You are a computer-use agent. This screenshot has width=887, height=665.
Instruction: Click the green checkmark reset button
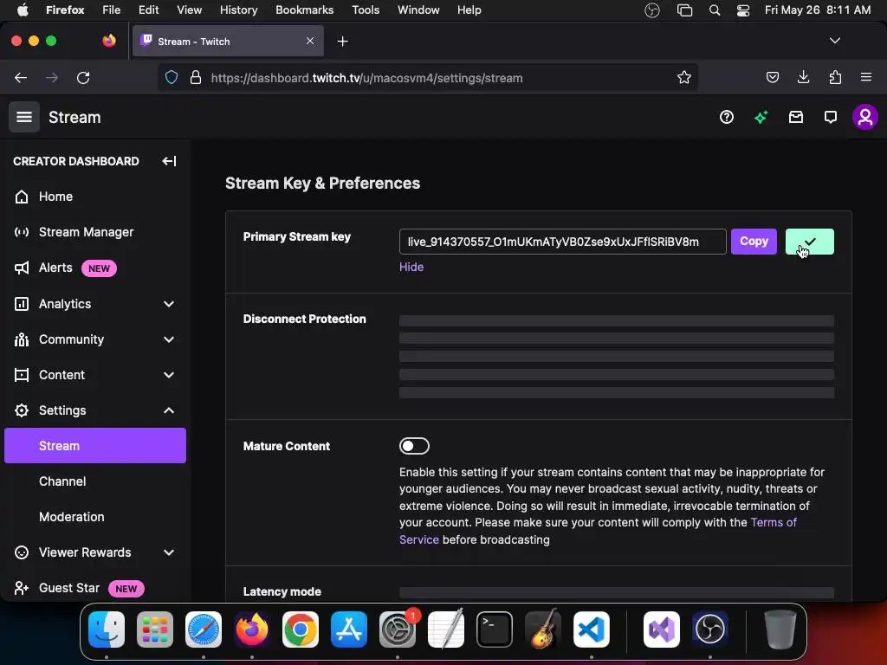click(x=810, y=242)
